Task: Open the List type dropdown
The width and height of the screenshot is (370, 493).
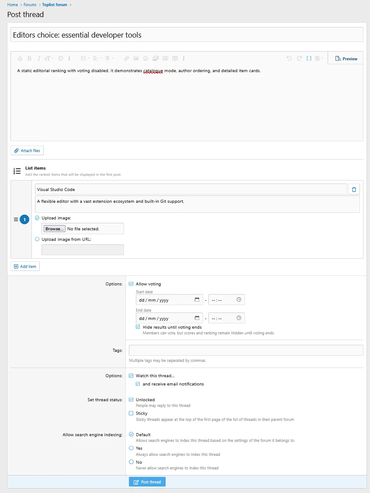Action: 85,59
